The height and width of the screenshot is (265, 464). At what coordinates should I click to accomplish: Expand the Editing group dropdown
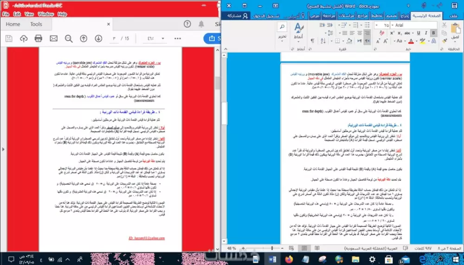(x=282, y=40)
